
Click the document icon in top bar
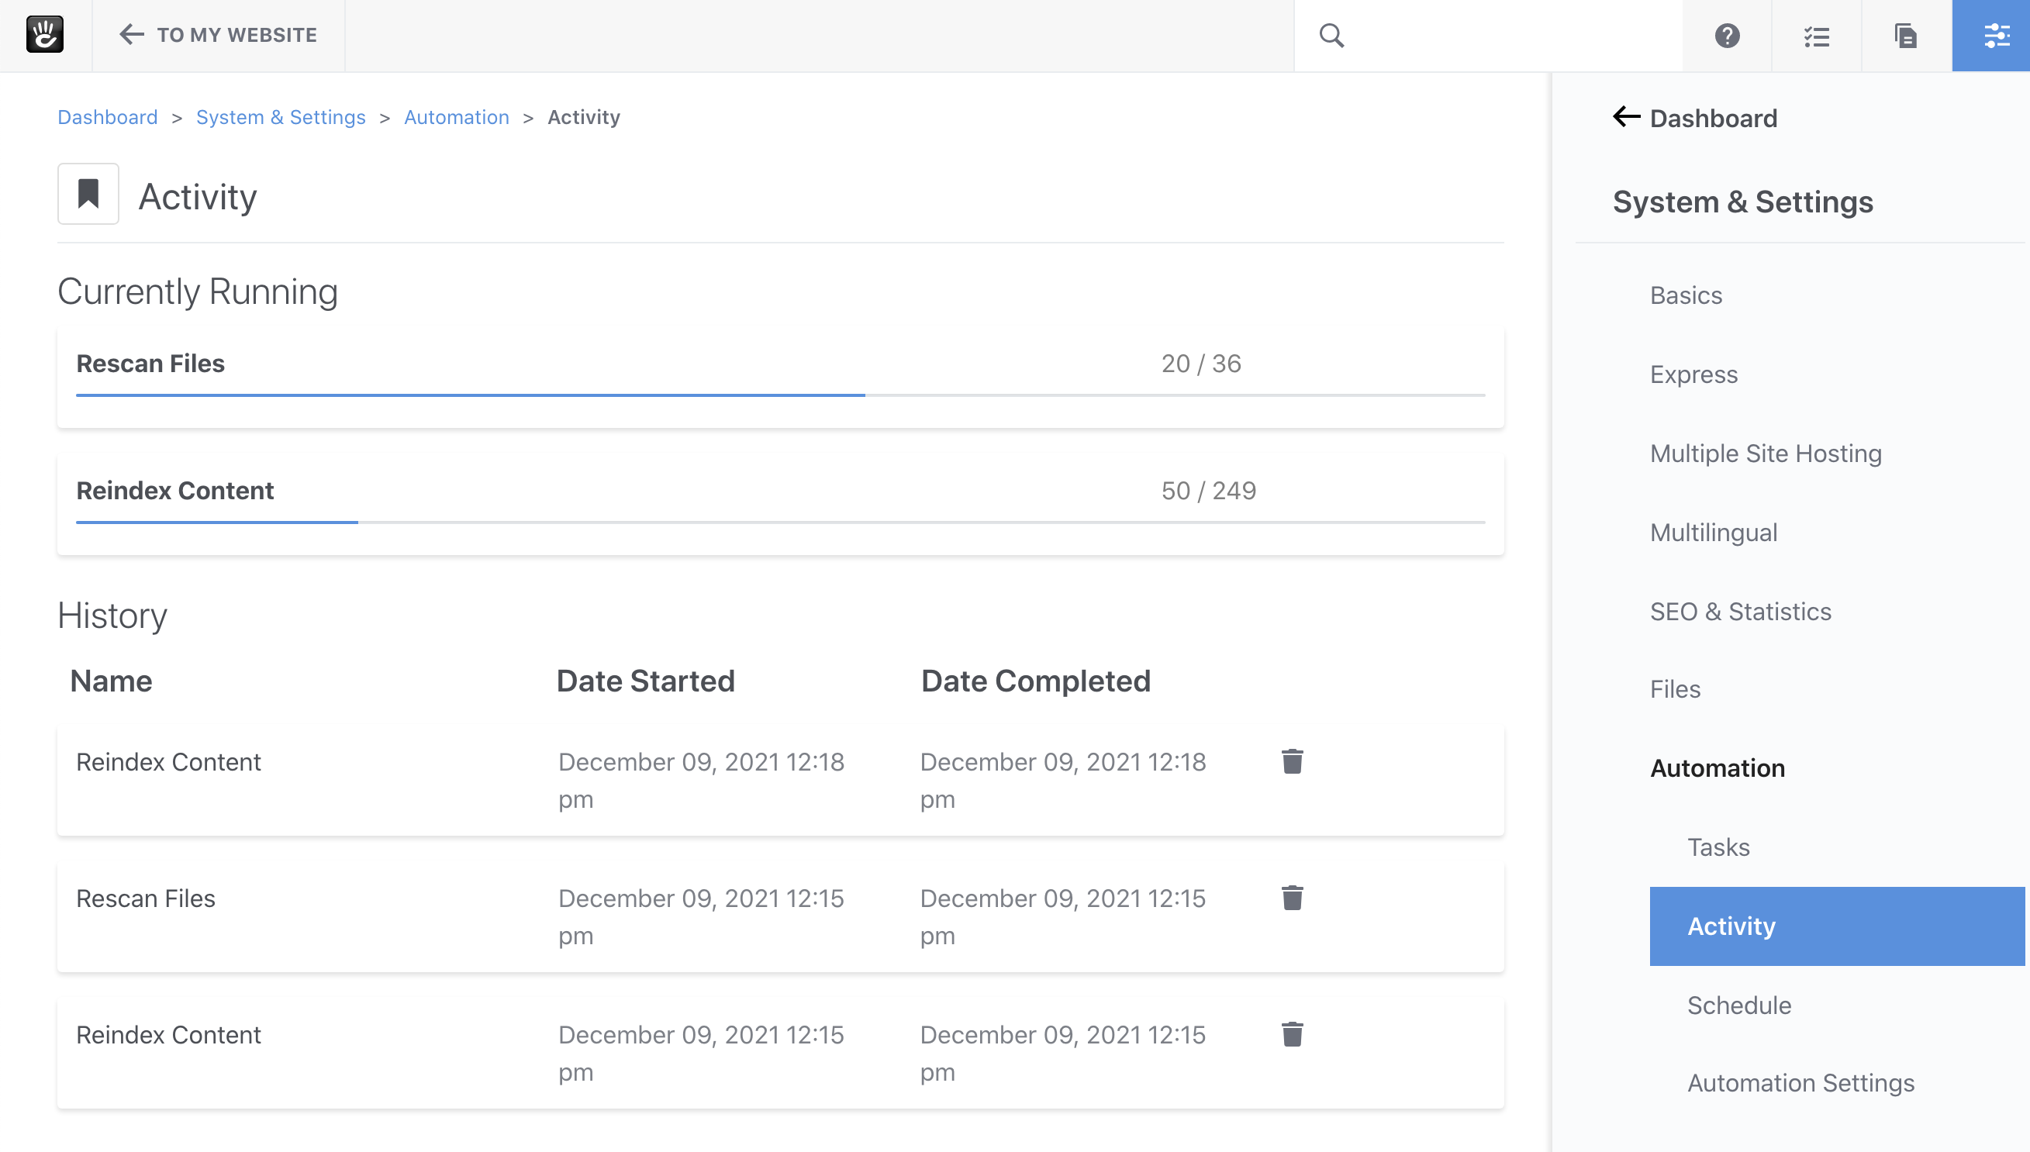pyautogui.click(x=1903, y=35)
